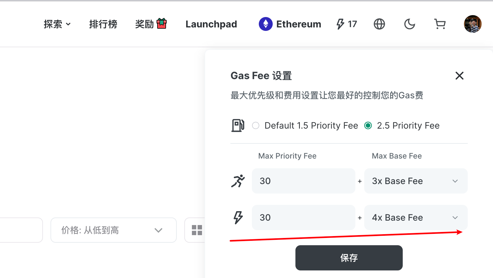
Task: Click the 保存 save button
Action: pos(349,258)
